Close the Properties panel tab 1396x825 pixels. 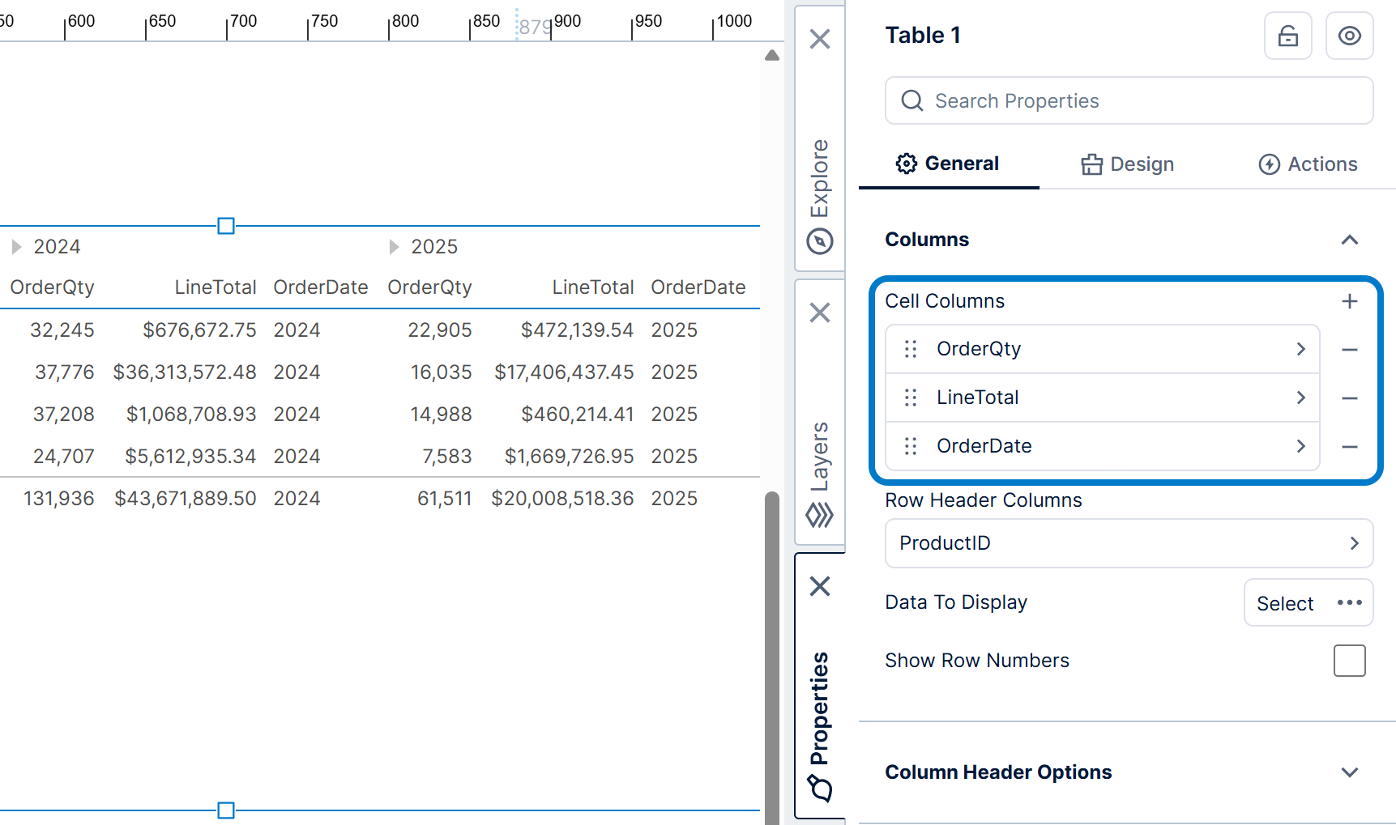click(820, 586)
